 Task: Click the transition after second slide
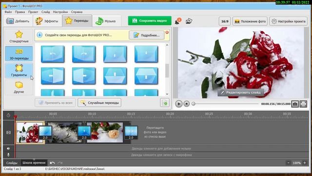pyautogui.click(x=84, y=132)
